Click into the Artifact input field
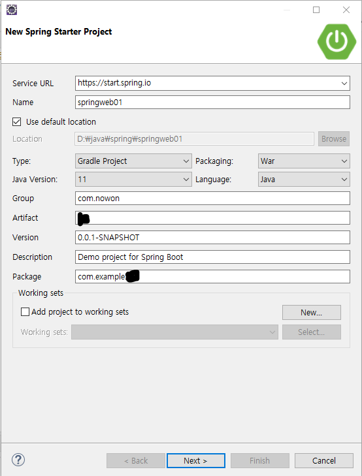 point(212,217)
